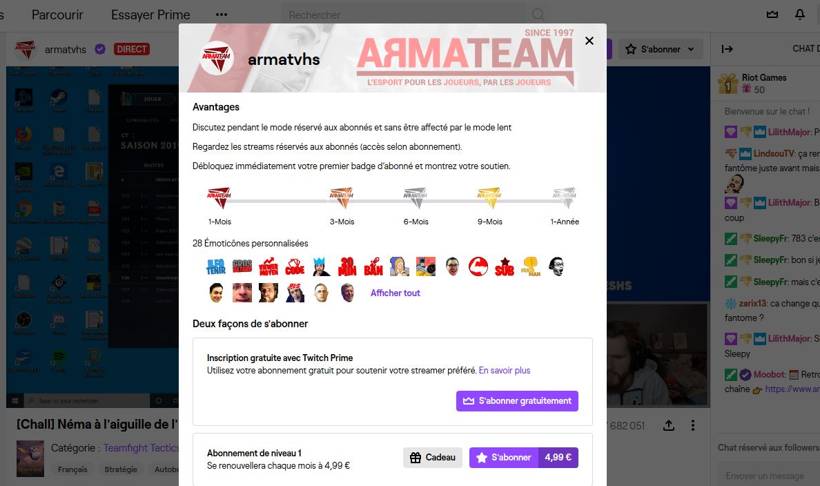820x486 pixels.
Task: Select the 'PLS' hat guy emote
Action: click(295, 293)
